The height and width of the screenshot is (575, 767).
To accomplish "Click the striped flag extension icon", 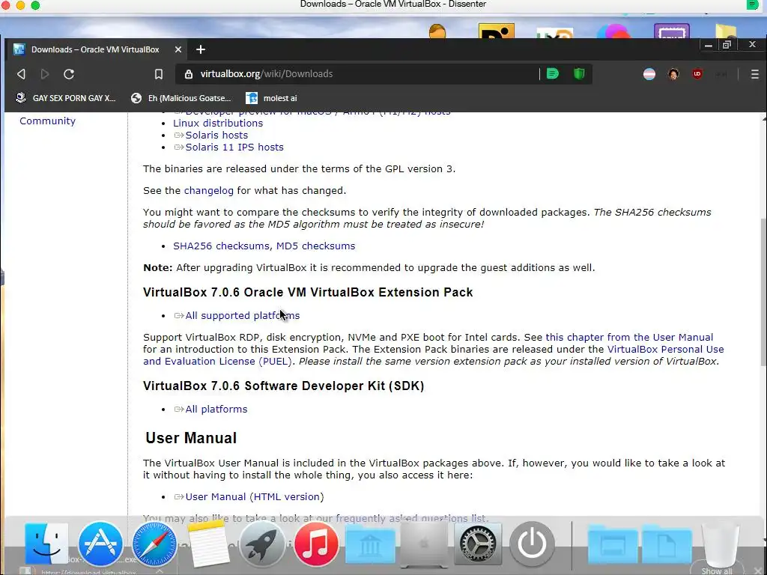I will coord(649,74).
